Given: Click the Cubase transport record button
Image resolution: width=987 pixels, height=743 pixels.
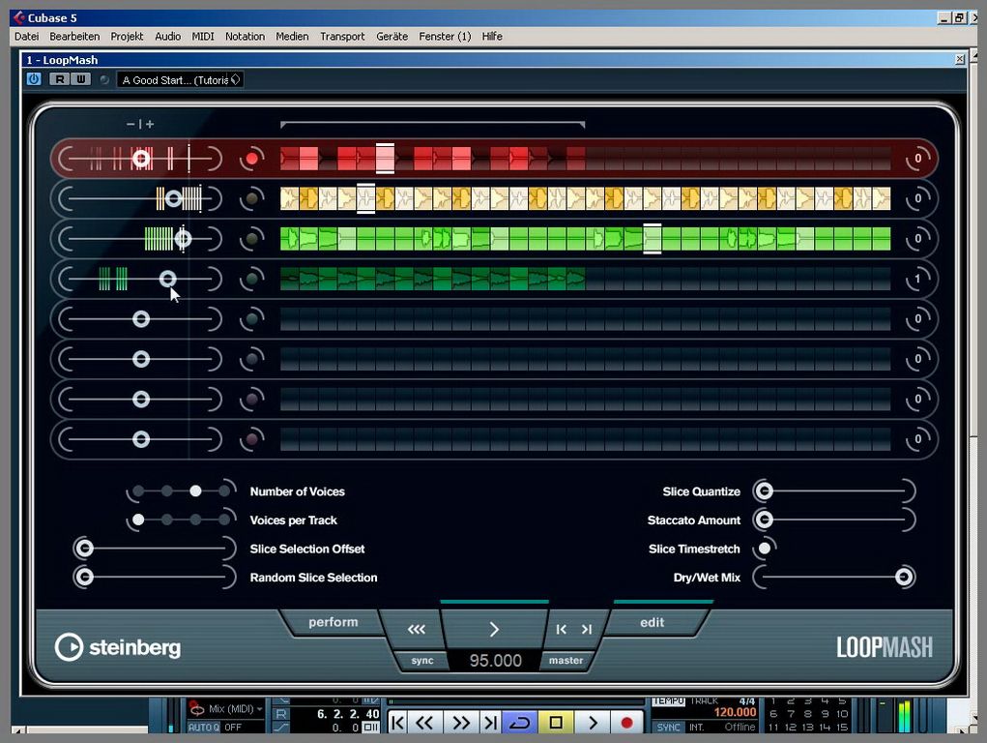Looking at the screenshot, I should point(626,723).
